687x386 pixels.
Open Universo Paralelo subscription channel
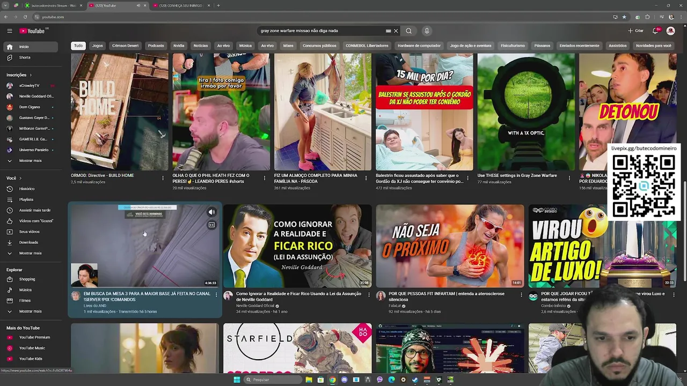[30, 150]
